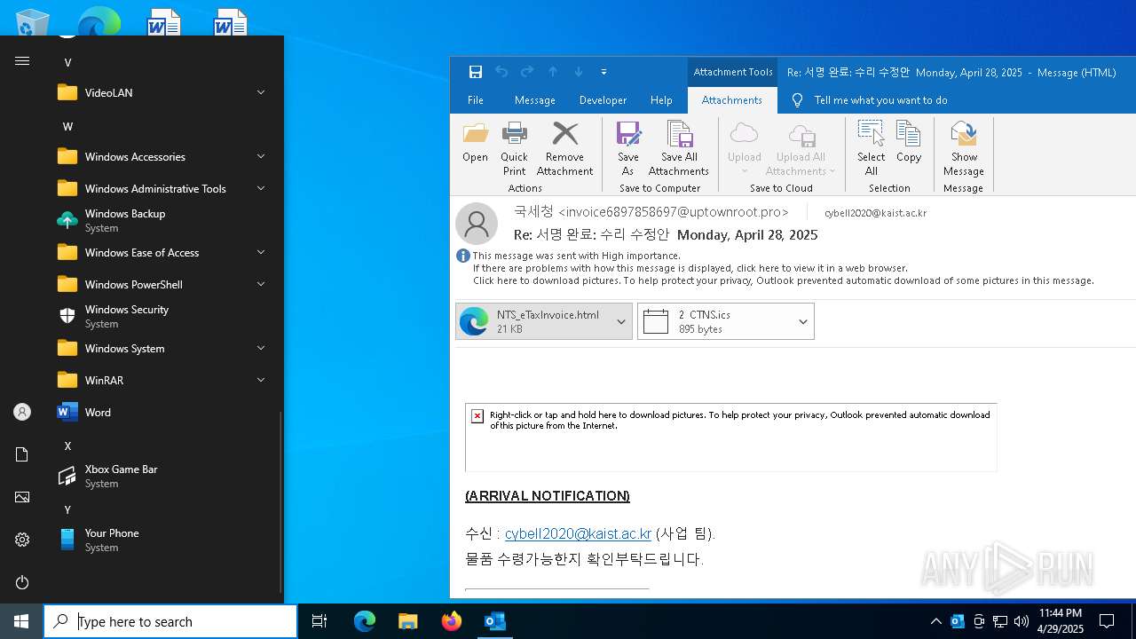Launch Windows Backup from Start menu
This screenshot has width=1136, height=639.
point(164,220)
